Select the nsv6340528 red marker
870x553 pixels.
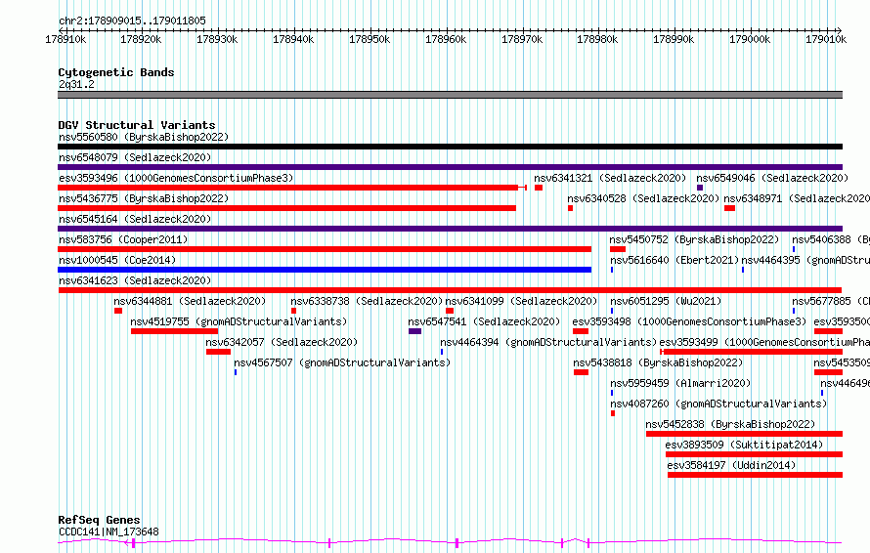pyautogui.click(x=570, y=208)
